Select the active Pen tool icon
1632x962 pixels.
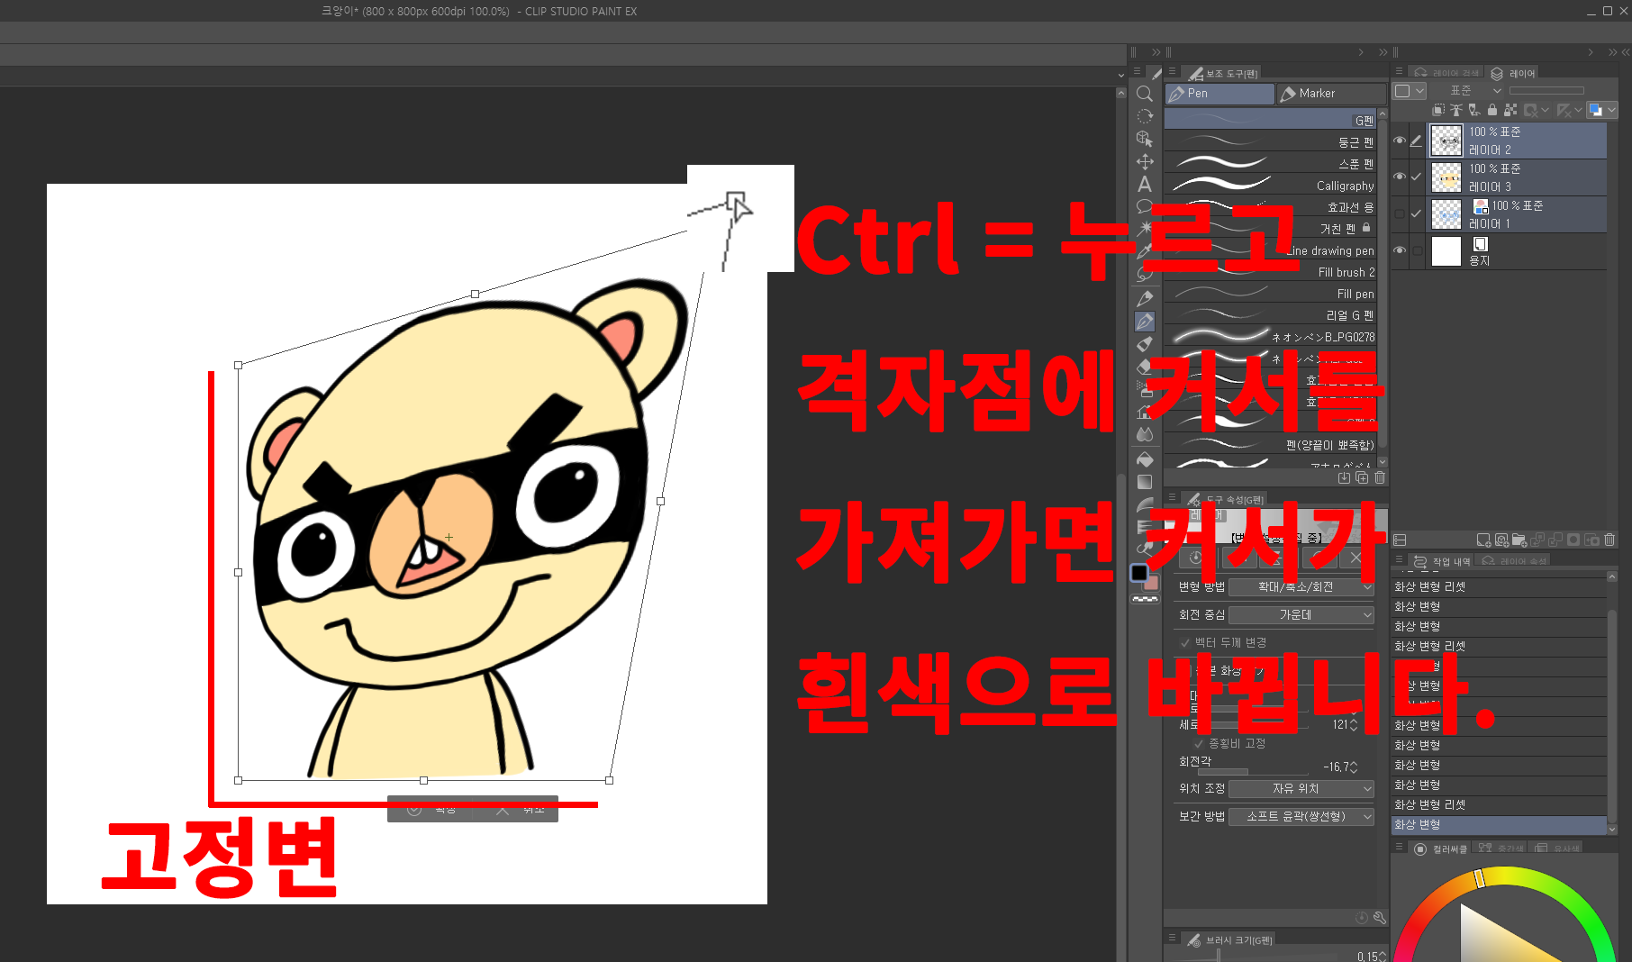point(1145,321)
